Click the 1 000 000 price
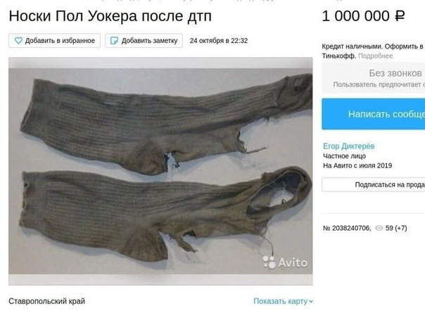Viewport: 425px width, 311px height. tap(355, 16)
